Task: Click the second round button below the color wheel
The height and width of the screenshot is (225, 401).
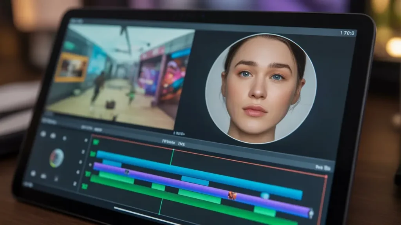Action: click(44, 176)
